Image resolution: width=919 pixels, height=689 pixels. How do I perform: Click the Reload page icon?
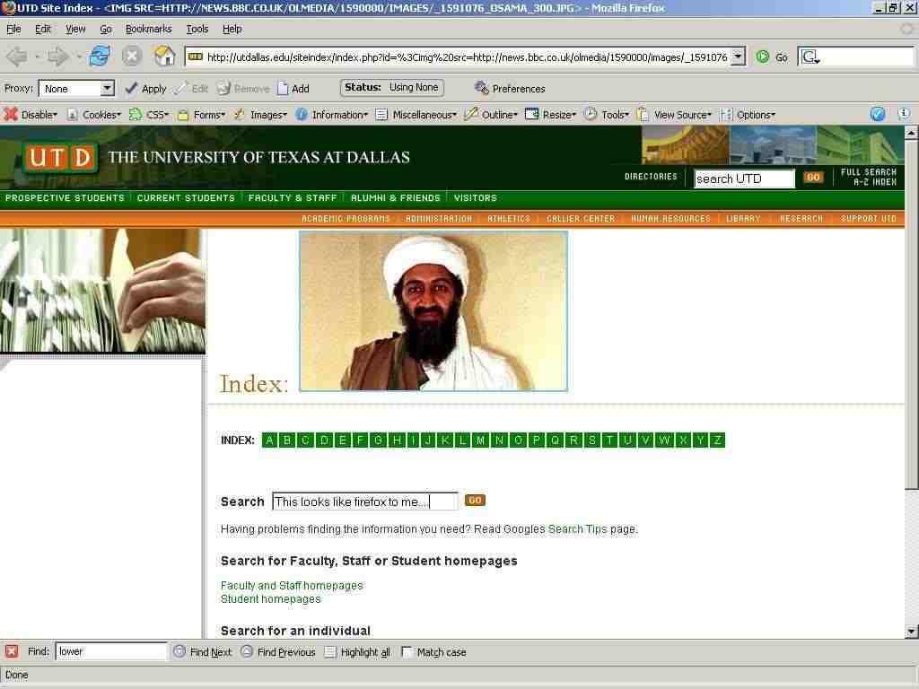coord(99,57)
